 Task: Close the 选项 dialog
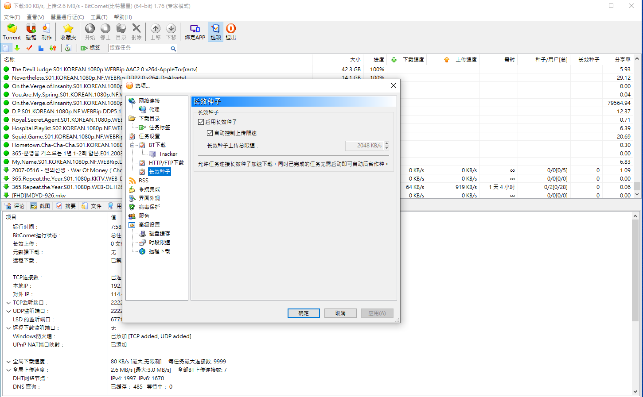point(393,85)
